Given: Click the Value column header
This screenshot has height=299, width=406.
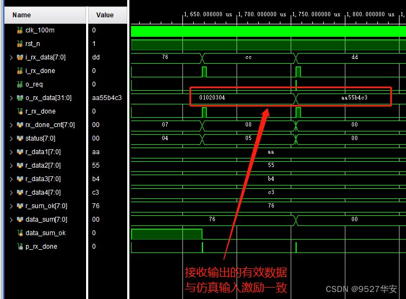Looking at the screenshot, I should point(105,15).
